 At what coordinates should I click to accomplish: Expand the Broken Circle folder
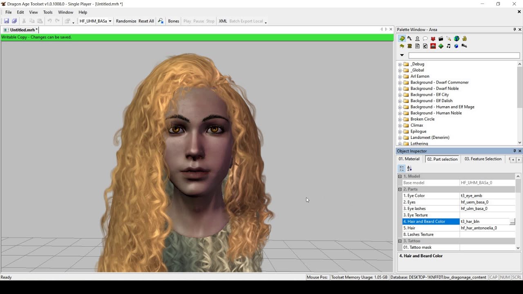(x=400, y=119)
